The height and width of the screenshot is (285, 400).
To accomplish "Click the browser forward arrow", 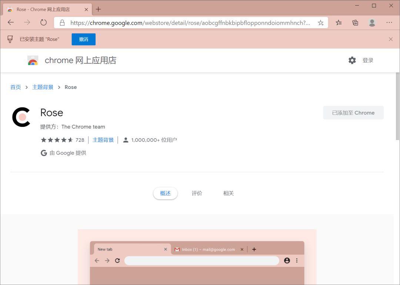I will [x=27, y=23].
